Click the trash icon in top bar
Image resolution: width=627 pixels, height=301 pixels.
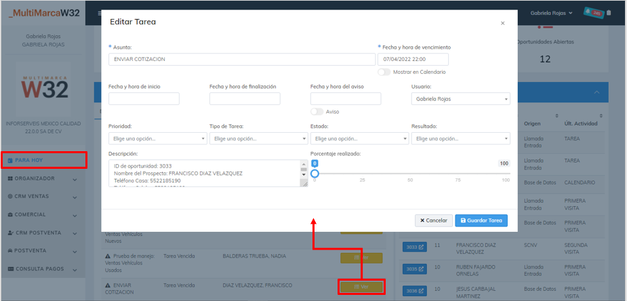[x=609, y=13]
